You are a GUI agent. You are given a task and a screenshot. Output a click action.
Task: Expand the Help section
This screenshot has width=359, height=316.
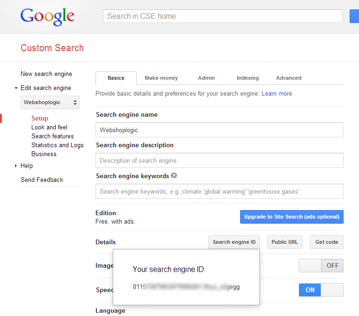pos(16,166)
